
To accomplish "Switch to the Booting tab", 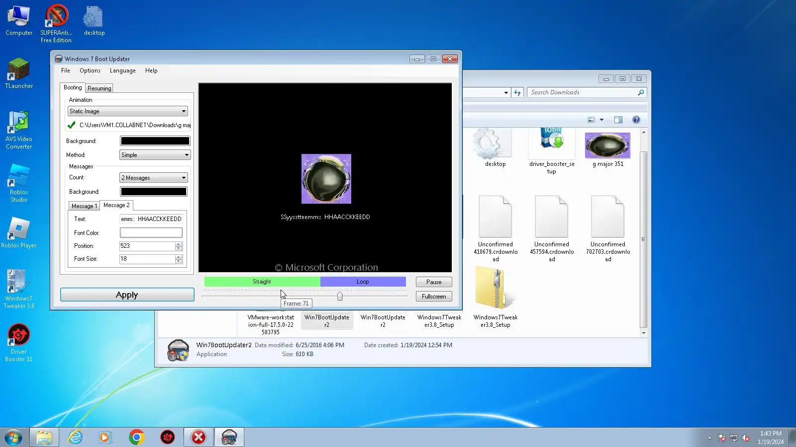I will (x=73, y=87).
